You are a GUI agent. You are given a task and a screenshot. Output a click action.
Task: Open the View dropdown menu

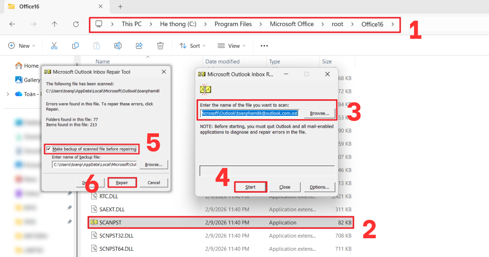(231, 46)
